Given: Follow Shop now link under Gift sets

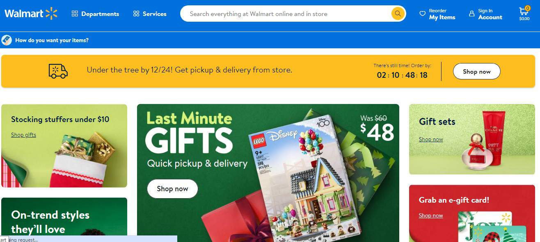Looking at the screenshot, I should tap(431, 140).
